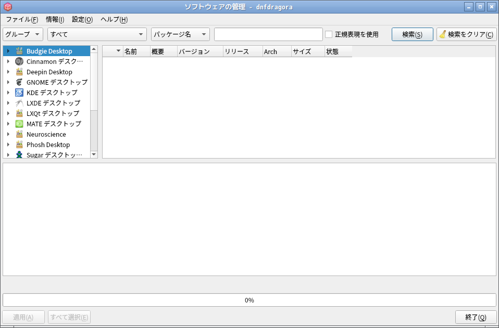Viewport: 499px width, 328px height.
Task: Click the 検索をクリア(C) button
Action: (x=467, y=34)
